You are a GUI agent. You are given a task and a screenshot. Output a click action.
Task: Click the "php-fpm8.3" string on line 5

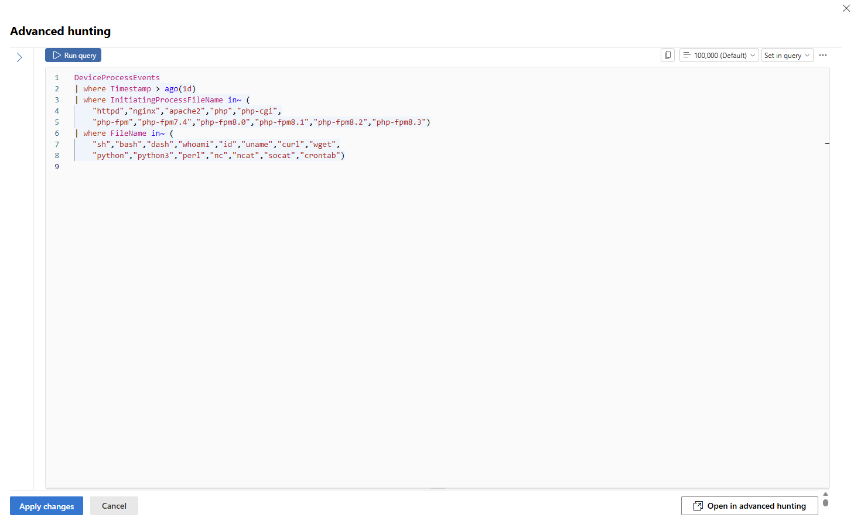click(x=399, y=122)
